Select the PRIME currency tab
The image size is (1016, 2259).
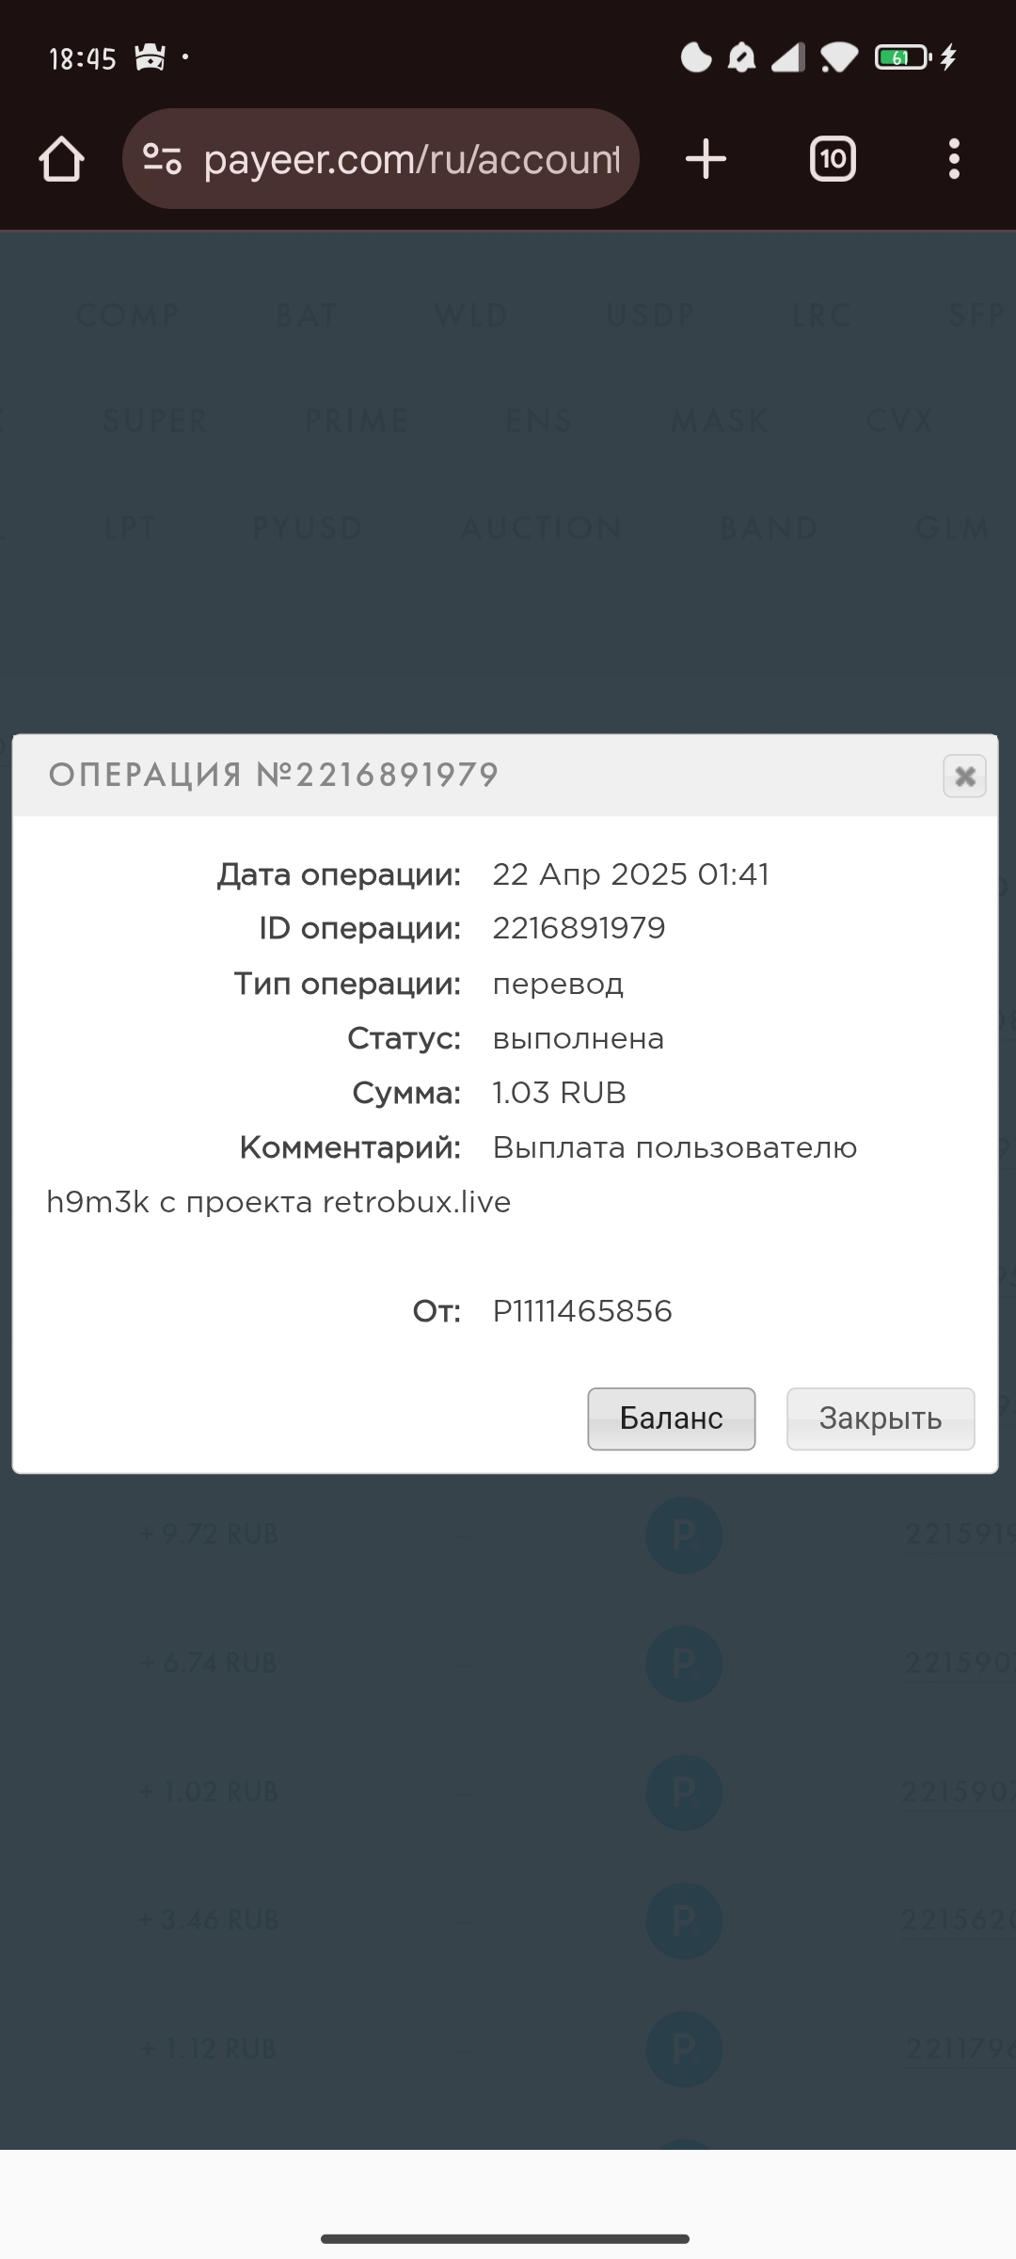point(357,421)
